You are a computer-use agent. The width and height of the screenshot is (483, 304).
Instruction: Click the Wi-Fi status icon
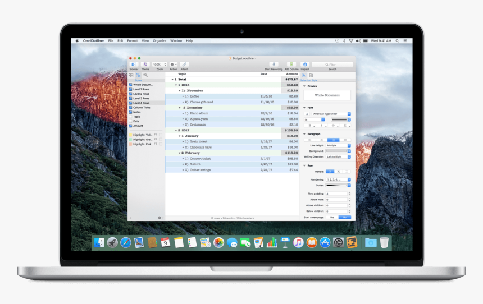351,40
